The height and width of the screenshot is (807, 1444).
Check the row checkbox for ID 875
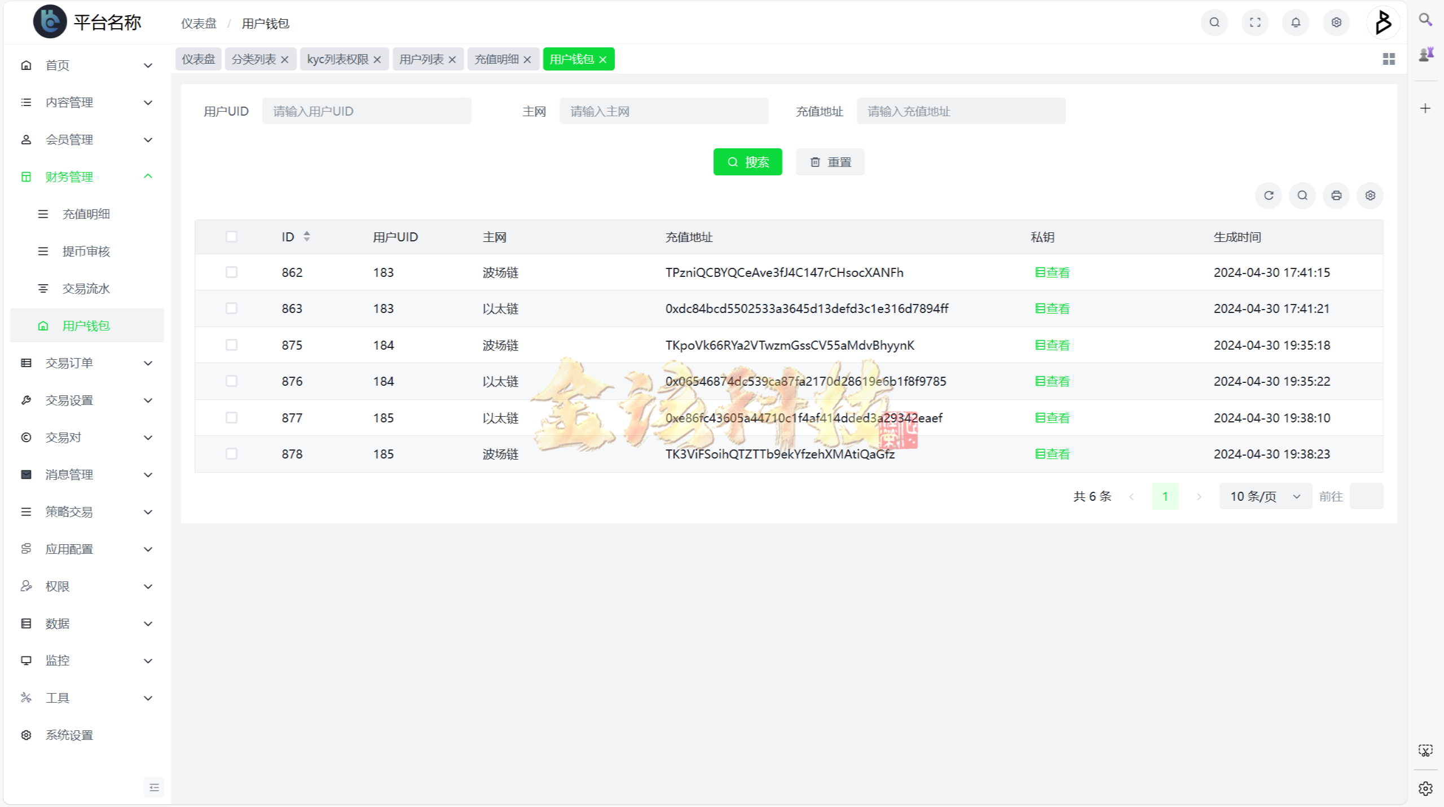[x=231, y=345]
